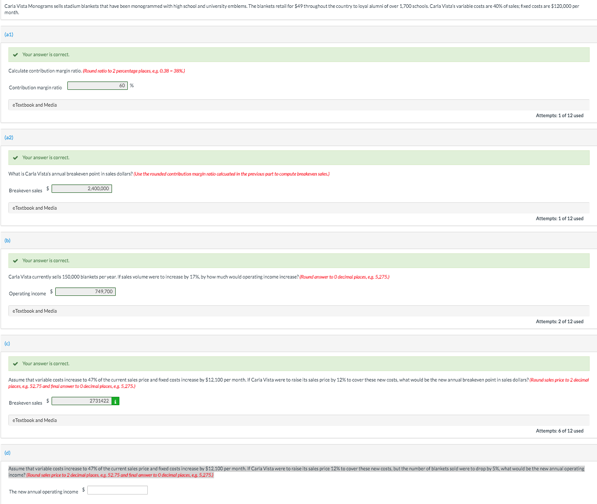The width and height of the screenshot is (597, 504).
Task: Click the Contribution margin ratio input field
Action: coord(97,86)
